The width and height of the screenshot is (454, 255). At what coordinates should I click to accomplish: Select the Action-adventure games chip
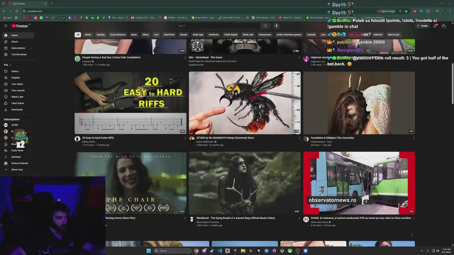[x=289, y=35]
